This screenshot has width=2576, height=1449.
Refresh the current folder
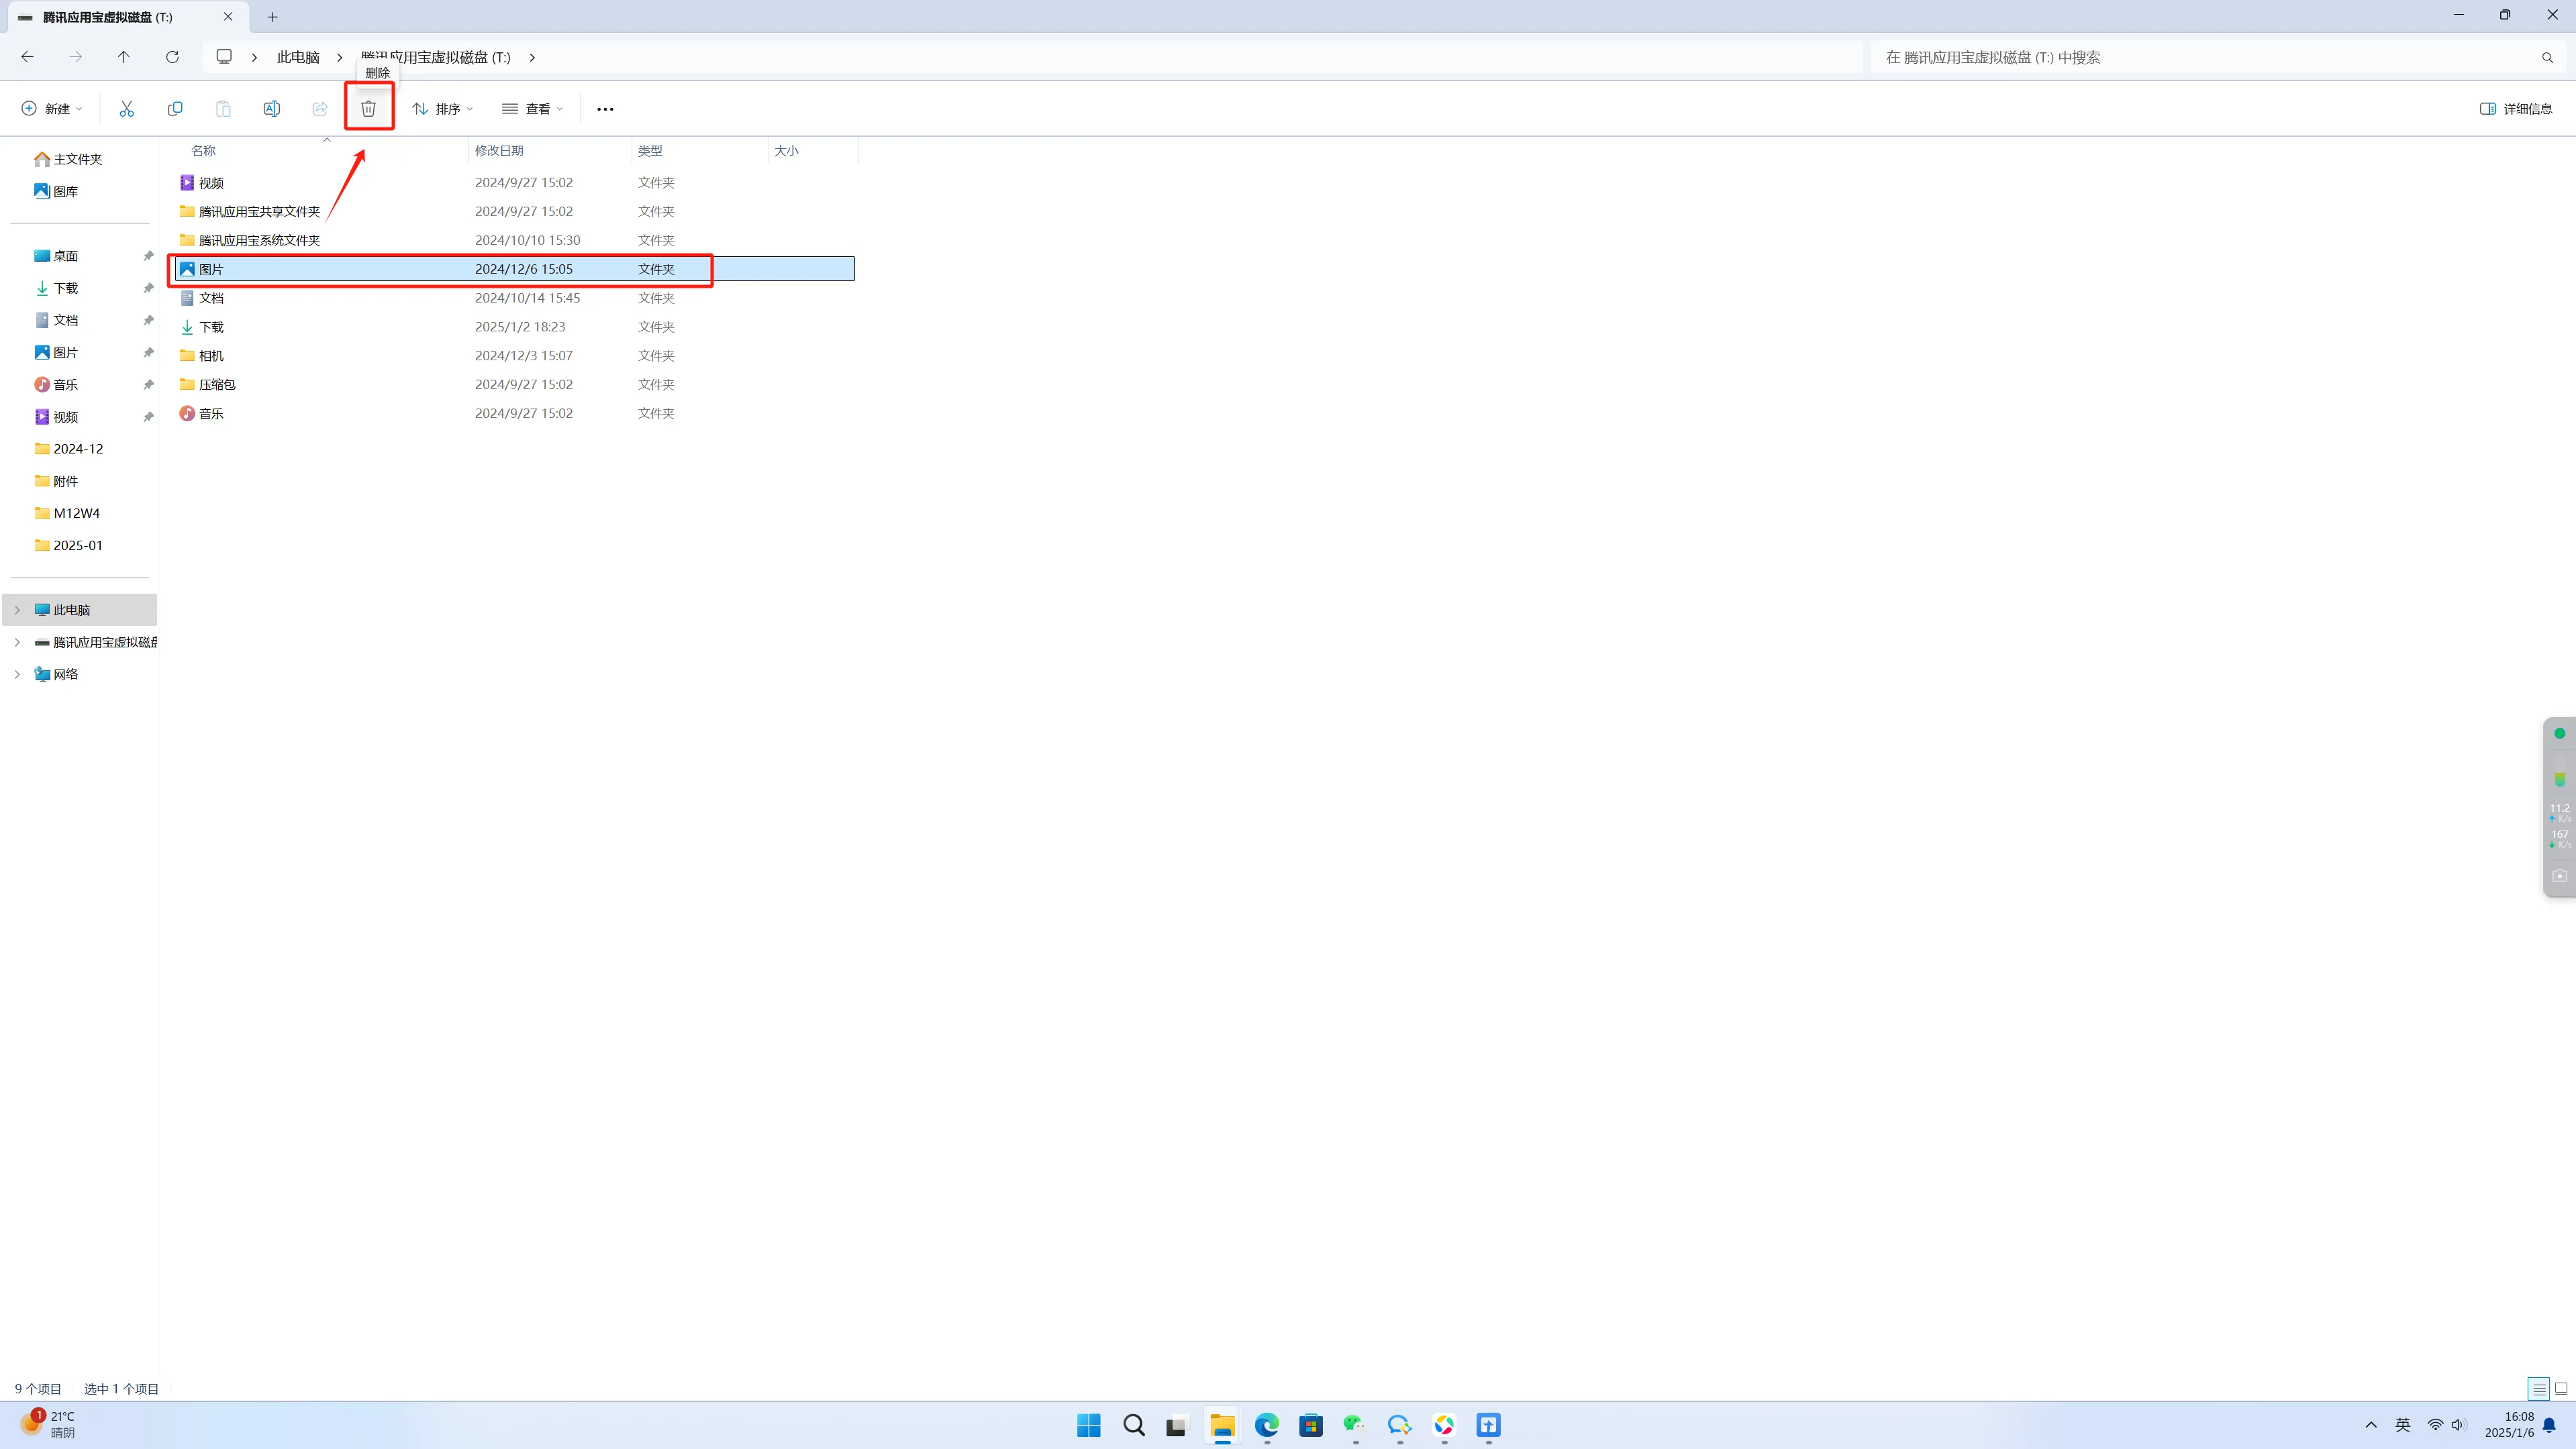(172, 57)
